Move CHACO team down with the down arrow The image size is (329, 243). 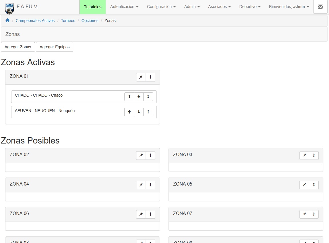point(139,96)
